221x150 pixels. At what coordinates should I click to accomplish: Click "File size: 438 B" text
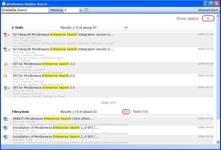(x=23, y=91)
